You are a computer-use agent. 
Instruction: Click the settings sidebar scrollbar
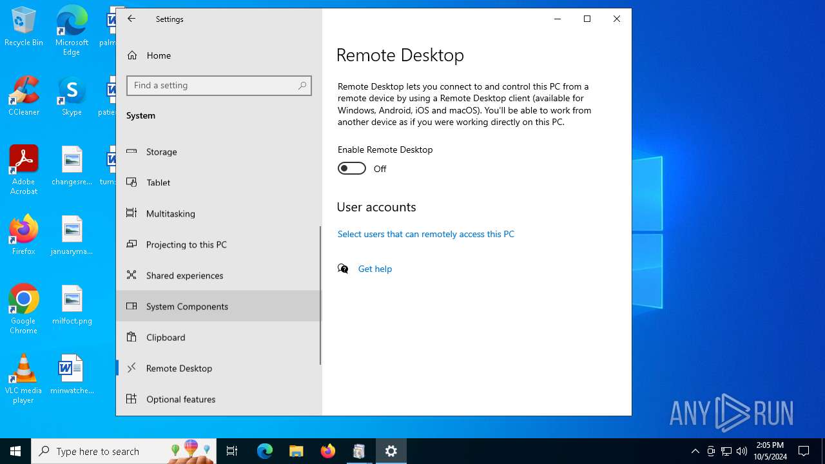point(320,295)
